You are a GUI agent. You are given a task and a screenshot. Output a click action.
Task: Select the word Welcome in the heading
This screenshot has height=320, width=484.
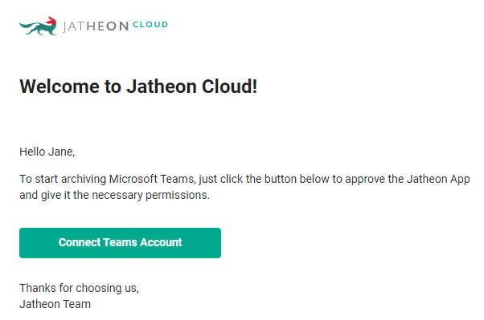point(59,87)
